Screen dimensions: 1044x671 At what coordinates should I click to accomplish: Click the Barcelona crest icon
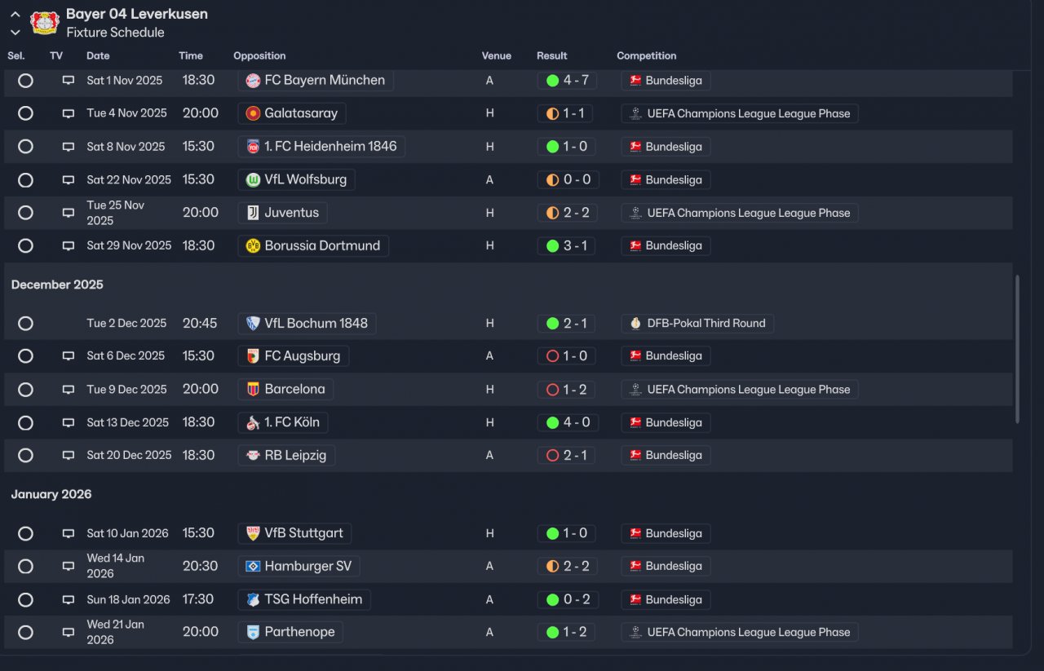(253, 390)
